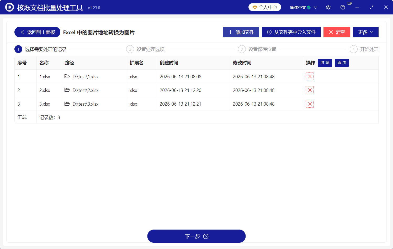Click 返回到主面板 back button
The width and height of the screenshot is (393, 249).
coord(37,32)
